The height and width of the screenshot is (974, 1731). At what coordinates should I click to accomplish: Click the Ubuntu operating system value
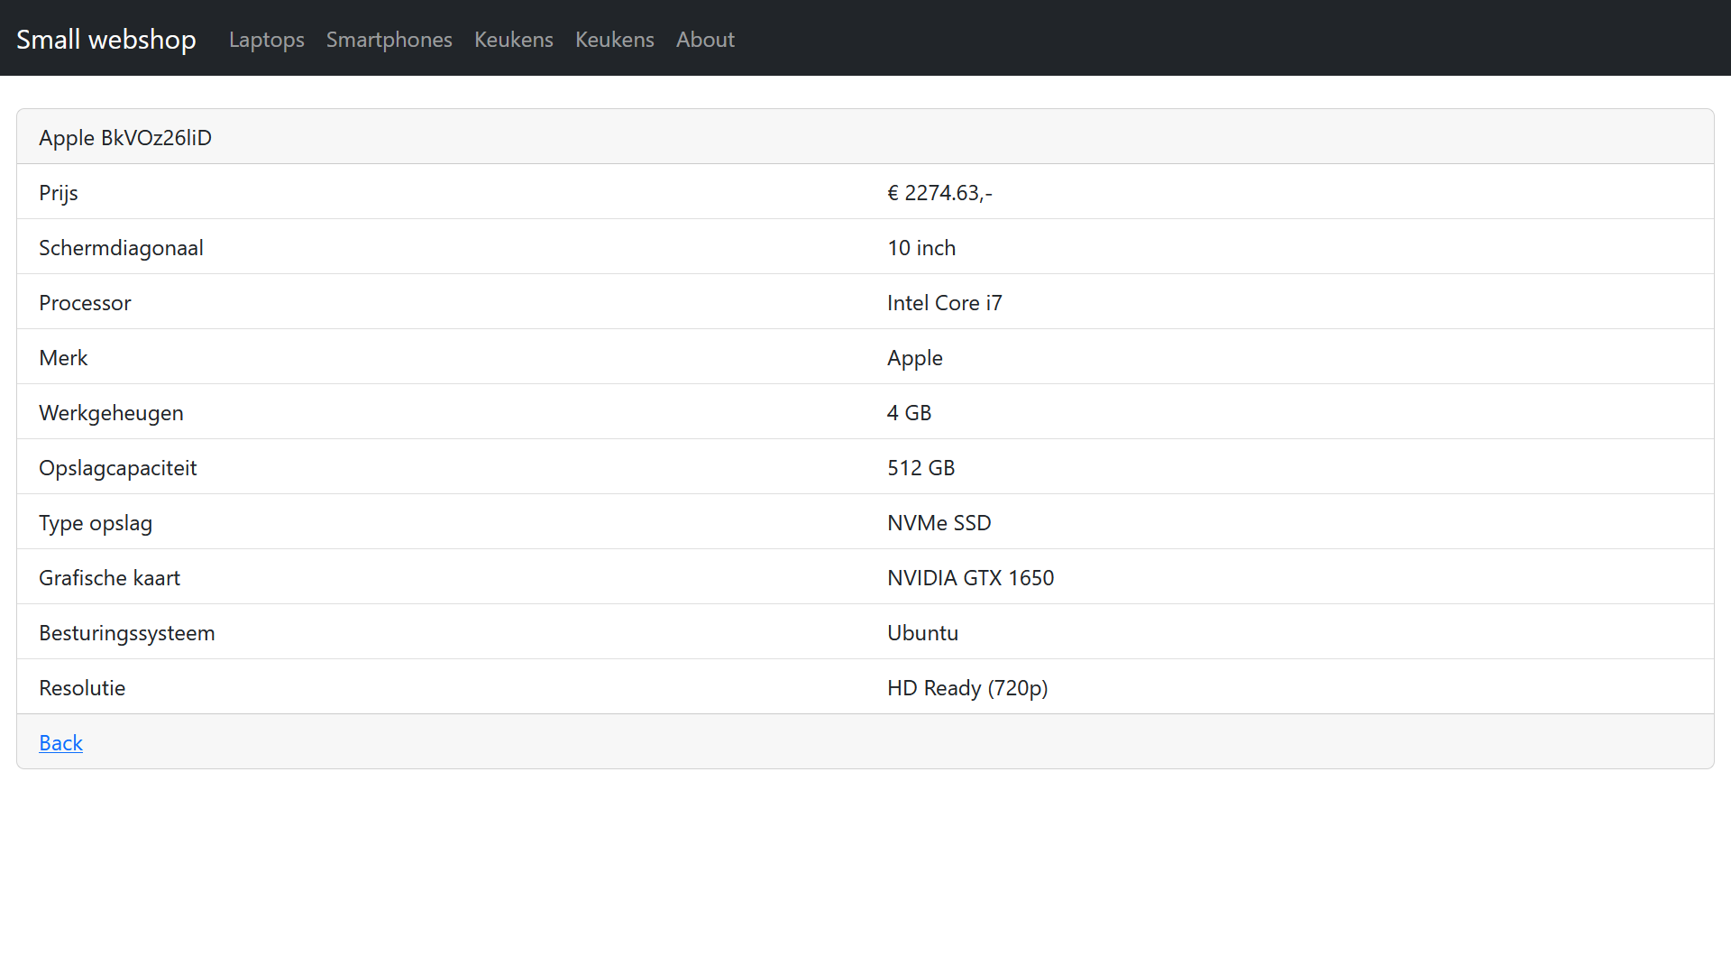(922, 633)
